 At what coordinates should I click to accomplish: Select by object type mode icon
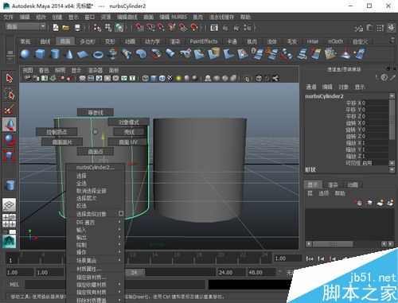[108, 27]
